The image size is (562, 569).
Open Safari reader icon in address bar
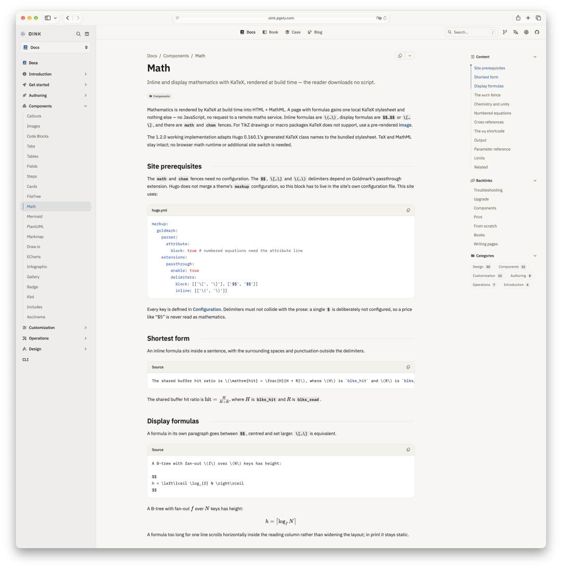(x=177, y=18)
